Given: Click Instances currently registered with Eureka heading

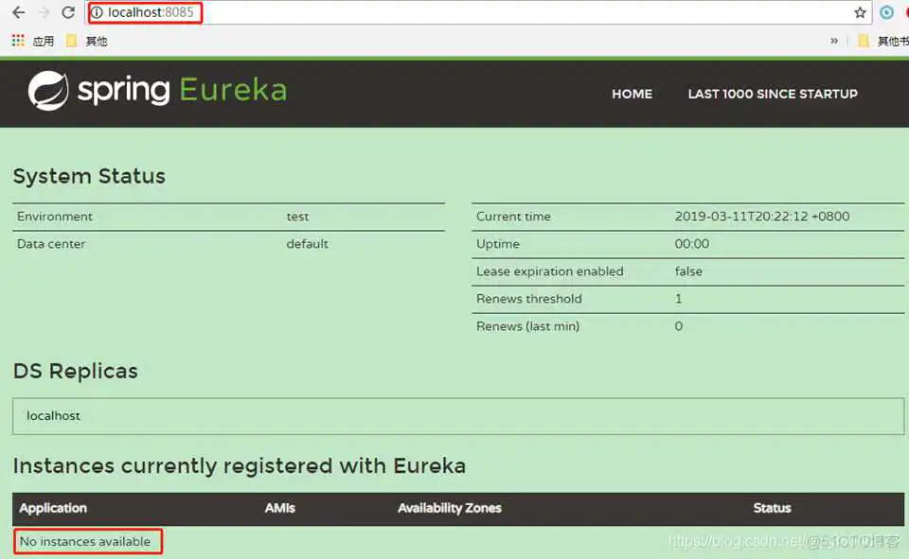Looking at the screenshot, I should (x=240, y=465).
